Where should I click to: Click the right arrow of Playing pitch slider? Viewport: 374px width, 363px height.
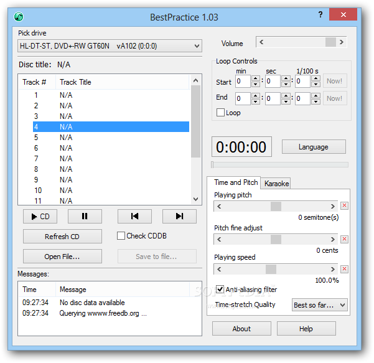333,207
